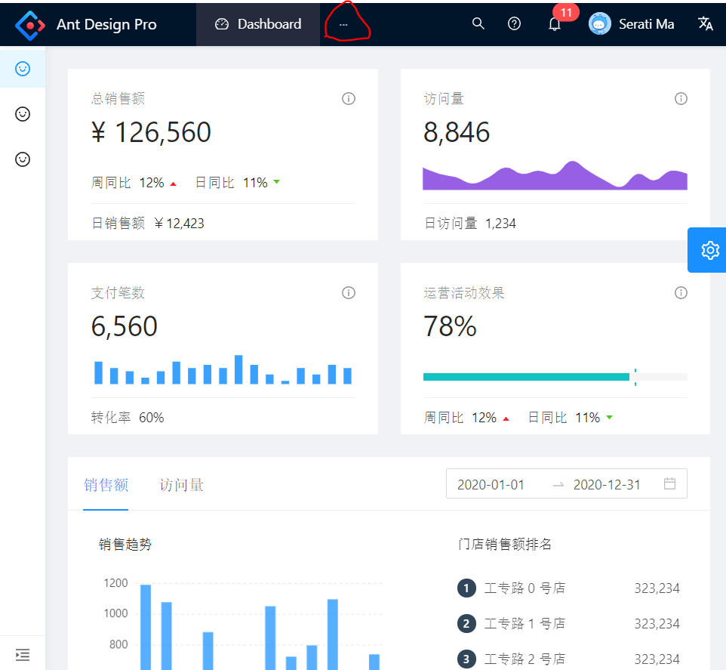This screenshot has width=726, height=670.
Task: Select the Dashboard menu item
Action: coord(257,23)
